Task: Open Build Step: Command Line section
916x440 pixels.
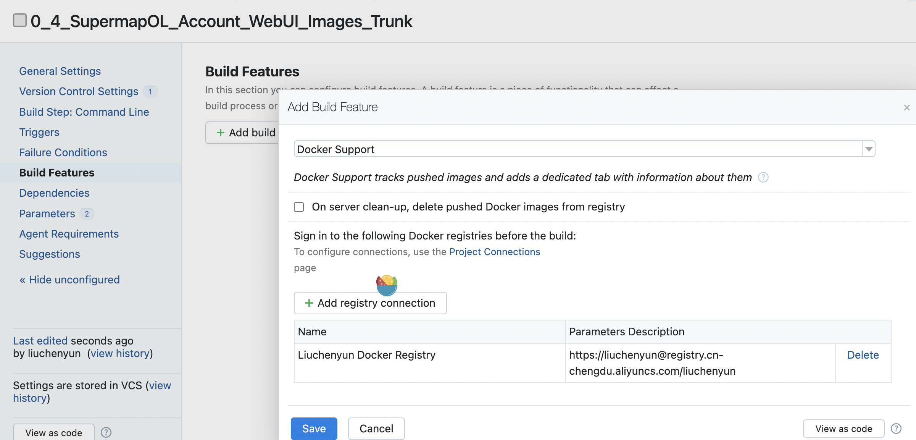Action: [x=84, y=112]
